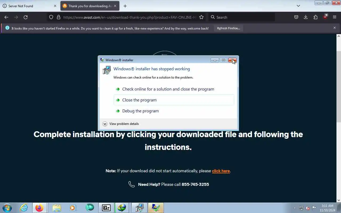Screen dimensions: 341x213
Task: Open Windows Explorer folder from taskbar
Action: point(56,208)
